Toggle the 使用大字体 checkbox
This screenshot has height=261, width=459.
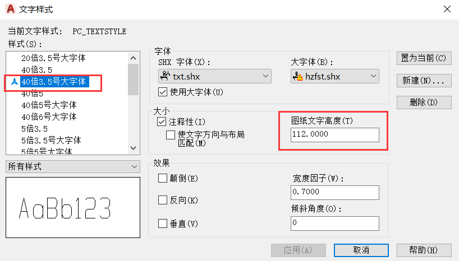click(163, 92)
